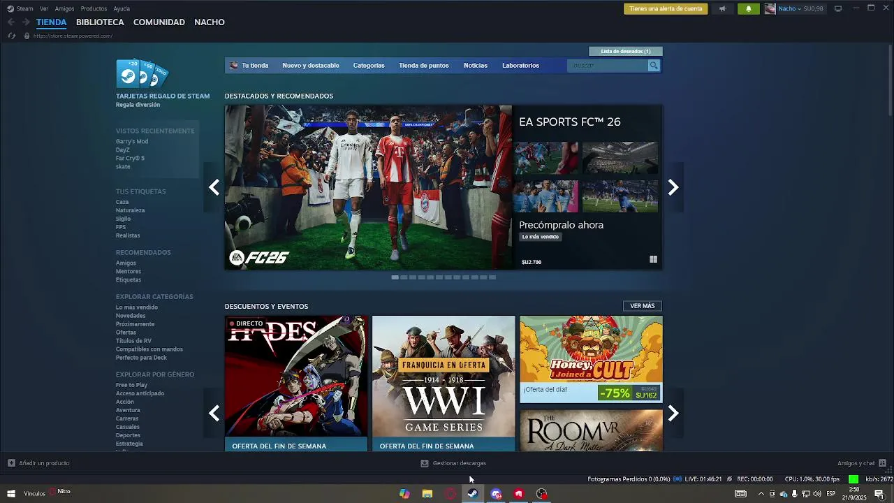Select the TIENDA tab
Image resolution: width=894 pixels, height=503 pixels.
pyautogui.click(x=52, y=22)
